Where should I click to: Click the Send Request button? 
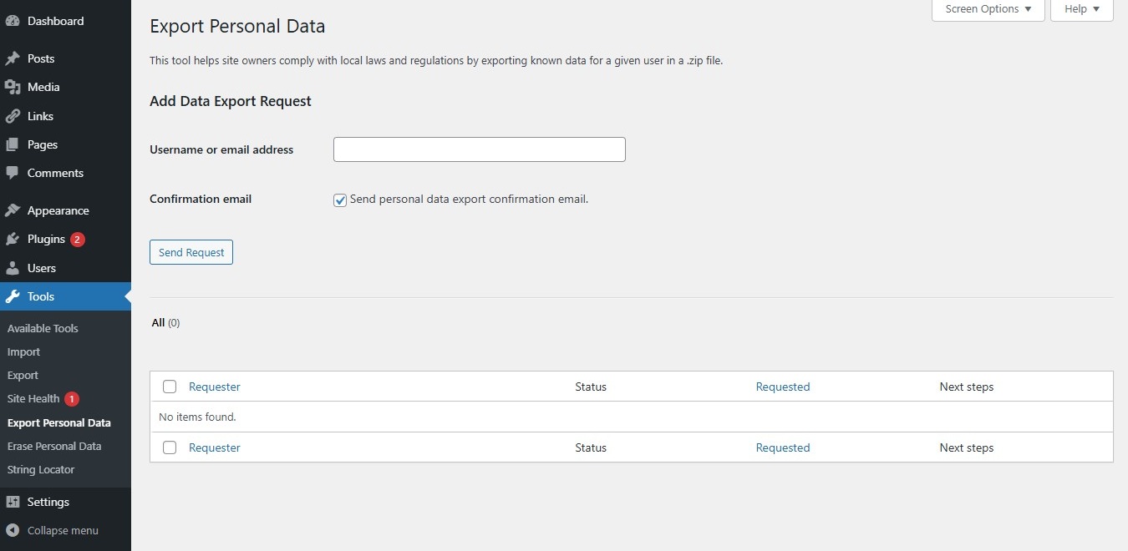pos(191,252)
